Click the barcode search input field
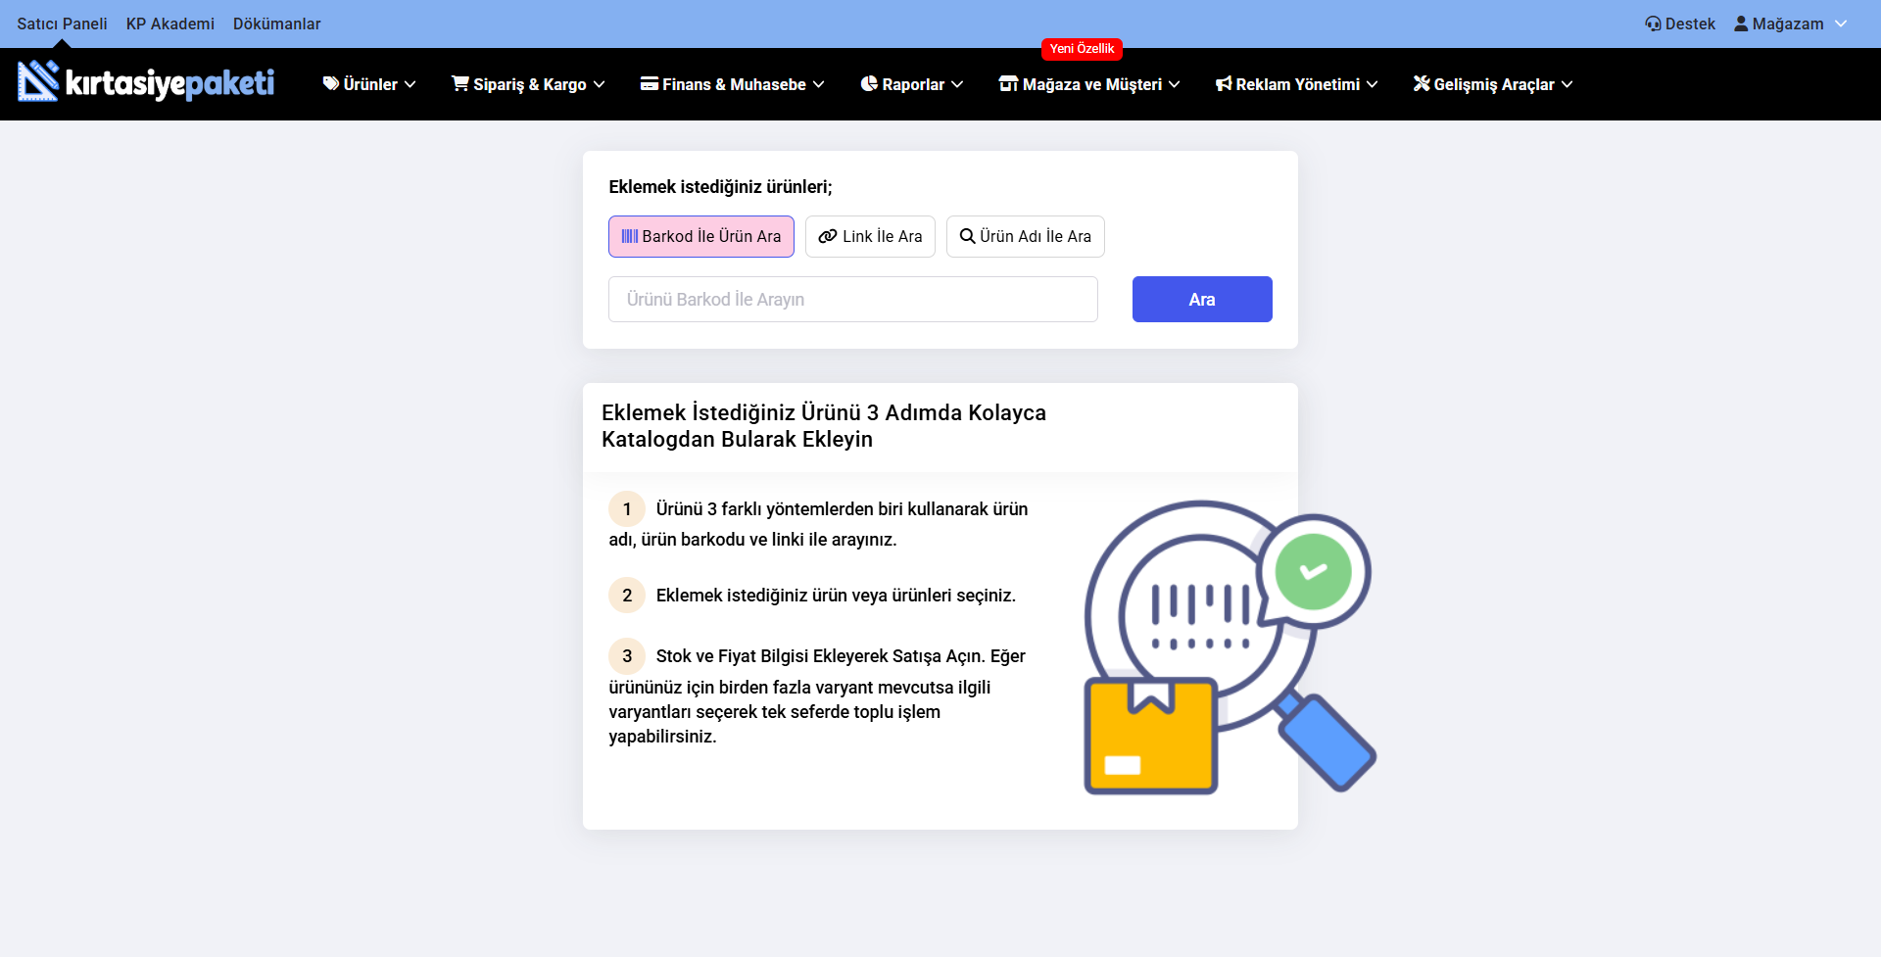The width and height of the screenshot is (1881, 957). pyautogui.click(x=852, y=299)
